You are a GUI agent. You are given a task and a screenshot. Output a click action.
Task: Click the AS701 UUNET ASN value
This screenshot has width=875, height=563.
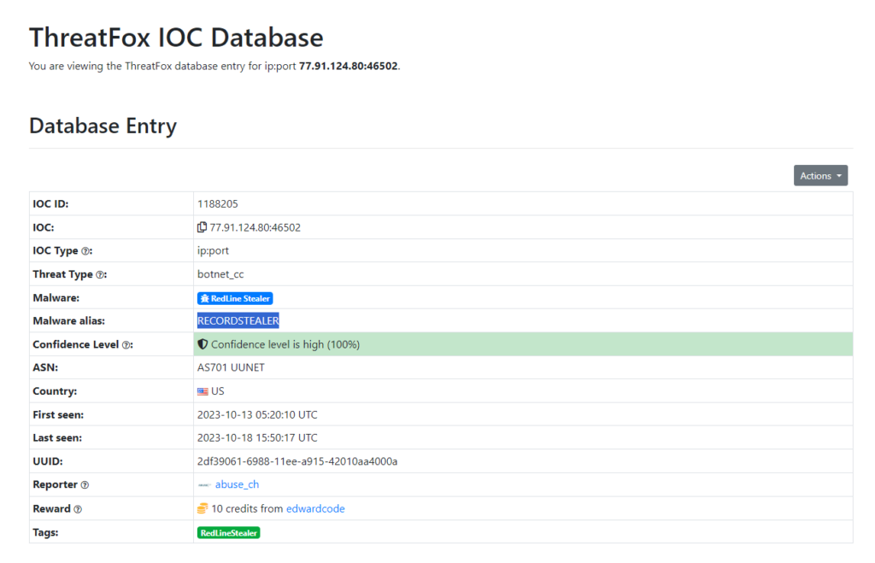[231, 367]
